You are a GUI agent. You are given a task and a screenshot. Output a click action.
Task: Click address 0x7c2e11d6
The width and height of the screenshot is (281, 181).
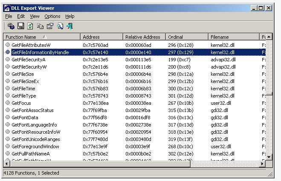click(96, 67)
